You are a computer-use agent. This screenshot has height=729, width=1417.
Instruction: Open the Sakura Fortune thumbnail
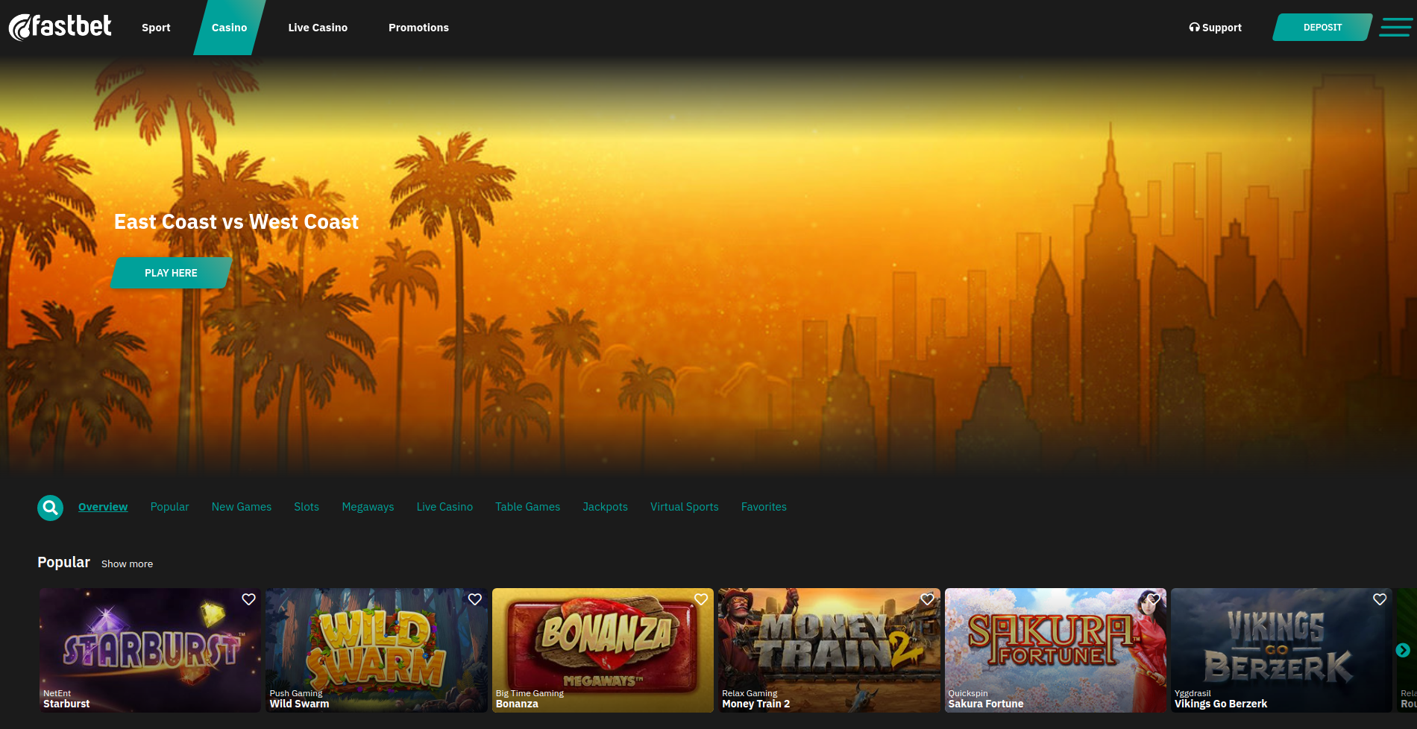pyautogui.click(x=1055, y=650)
